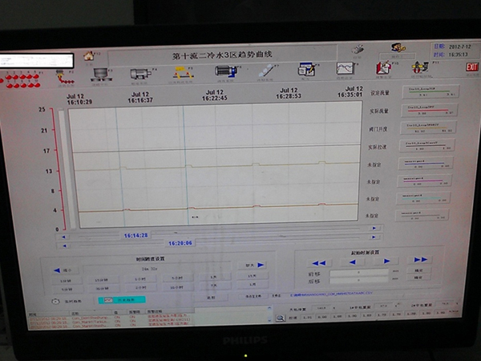This screenshot has height=361, width=481.
Task: Open the blue pump screen icon
Action: click(226, 71)
